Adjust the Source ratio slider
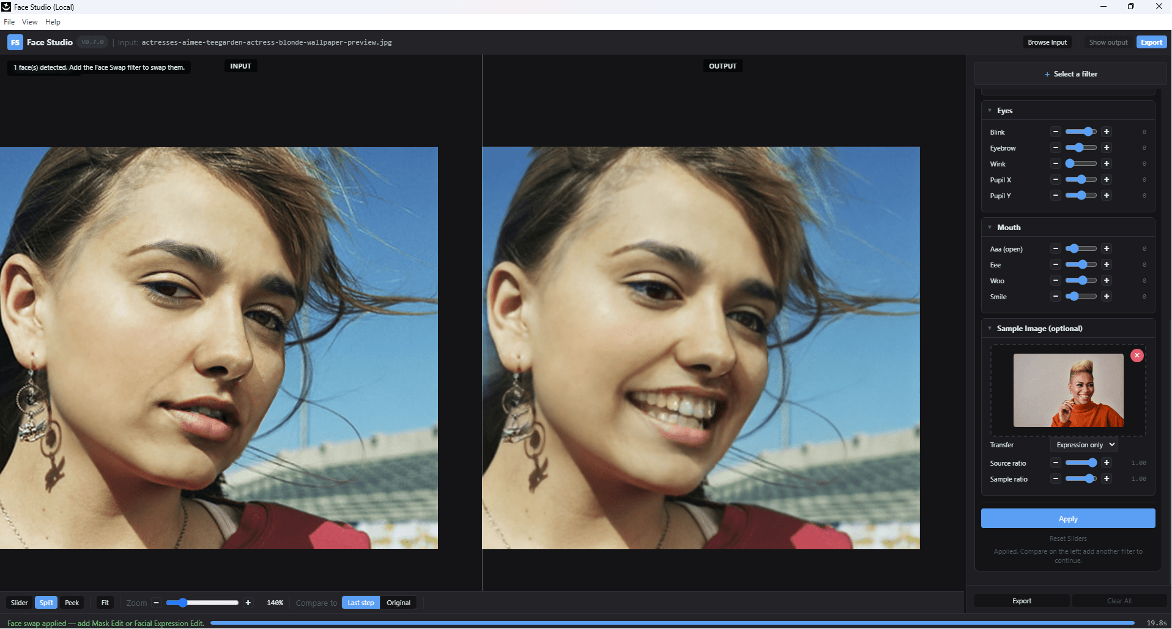This screenshot has height=629, width=1172. (x=1081, y=463)
